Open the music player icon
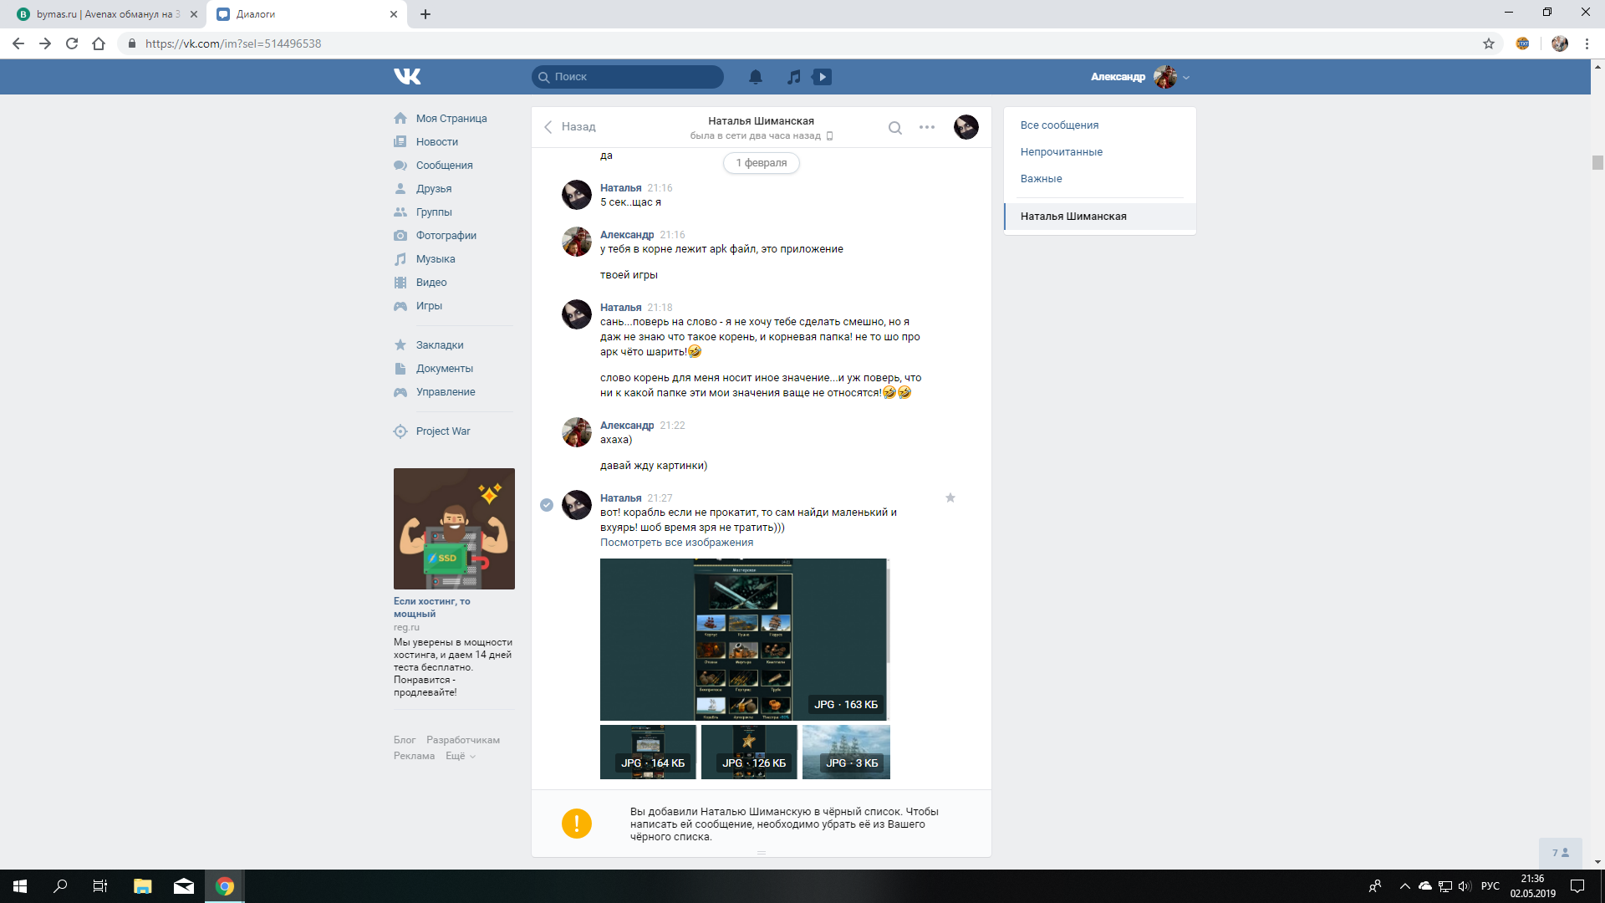1605x903 pixels. pos(793,77)
